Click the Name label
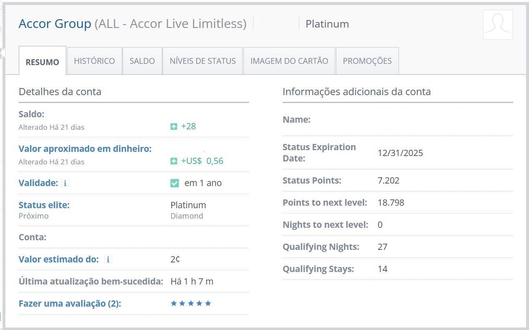The image size is (529, 330). coord(296,119)
